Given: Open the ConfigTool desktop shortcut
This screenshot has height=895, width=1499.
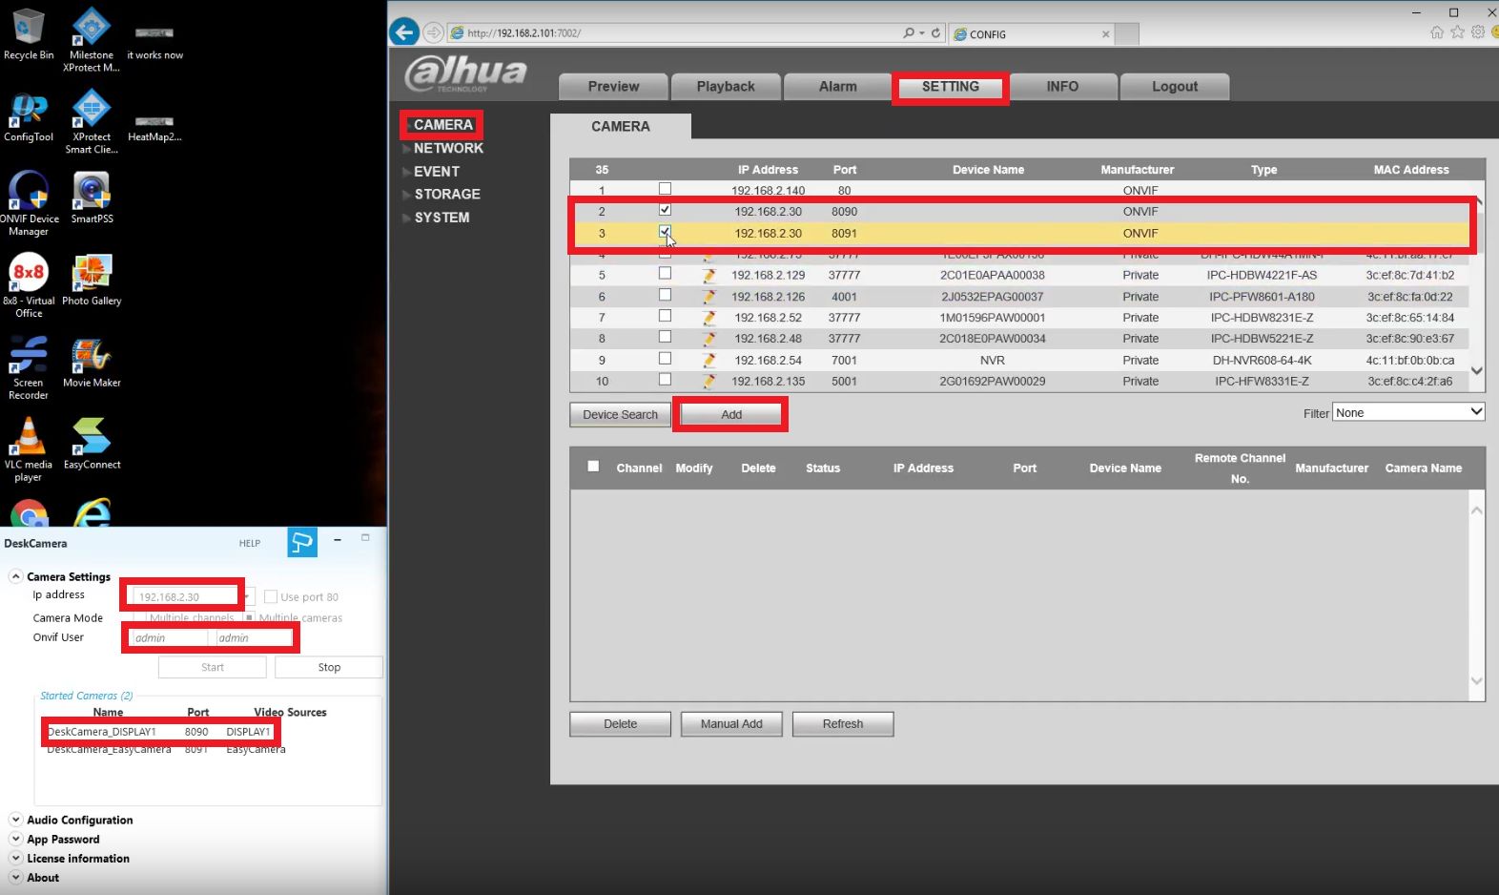Looking at the screenshot, I should pos(29,116).
